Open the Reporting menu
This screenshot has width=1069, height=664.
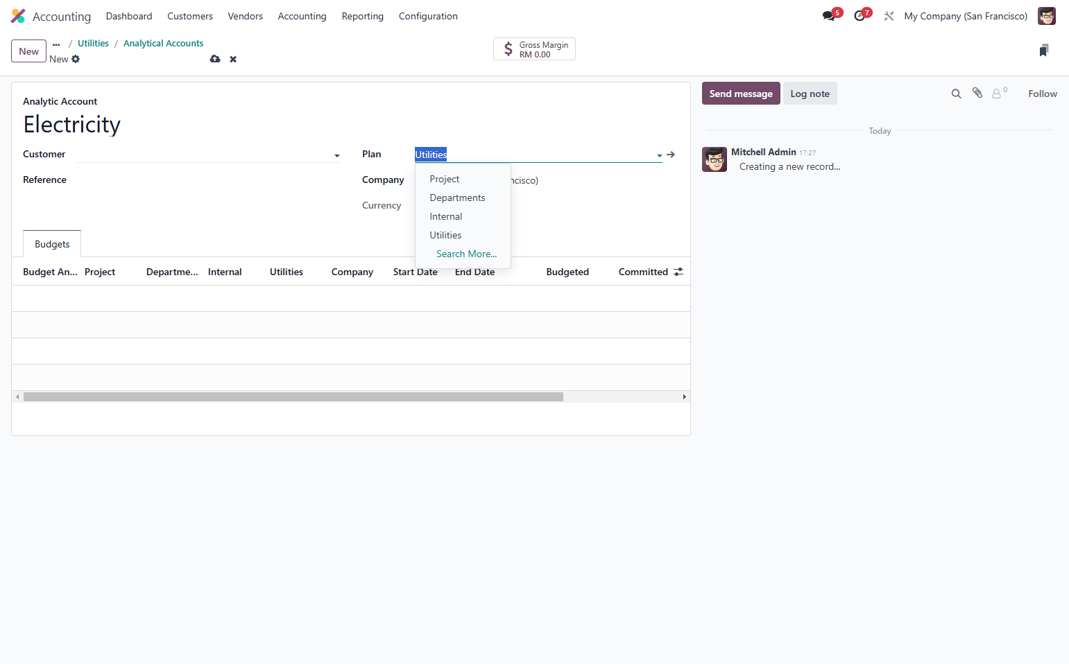tap(363, 16)
